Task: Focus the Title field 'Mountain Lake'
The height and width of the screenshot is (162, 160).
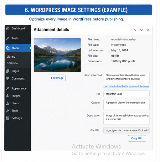Action: click(126, 94)
